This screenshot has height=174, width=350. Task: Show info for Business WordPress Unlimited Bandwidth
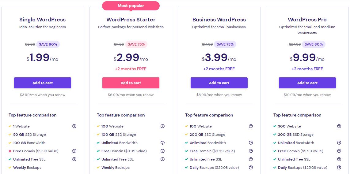coord(251,143)
